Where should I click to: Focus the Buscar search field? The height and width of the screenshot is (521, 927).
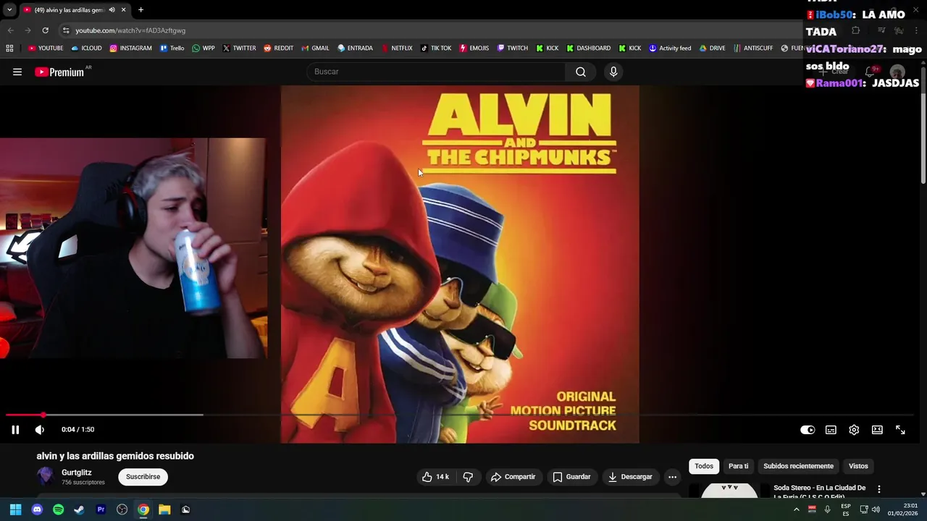tap(437, 72)
